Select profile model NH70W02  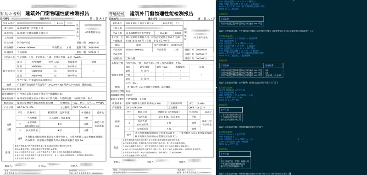click(x=37, y=76)
